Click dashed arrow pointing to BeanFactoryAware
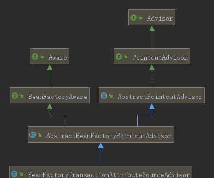This screenshot has width=214, height=178. pos(57,115)
